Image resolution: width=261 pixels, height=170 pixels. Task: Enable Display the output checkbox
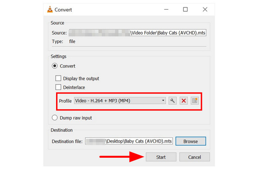point(58,78)
